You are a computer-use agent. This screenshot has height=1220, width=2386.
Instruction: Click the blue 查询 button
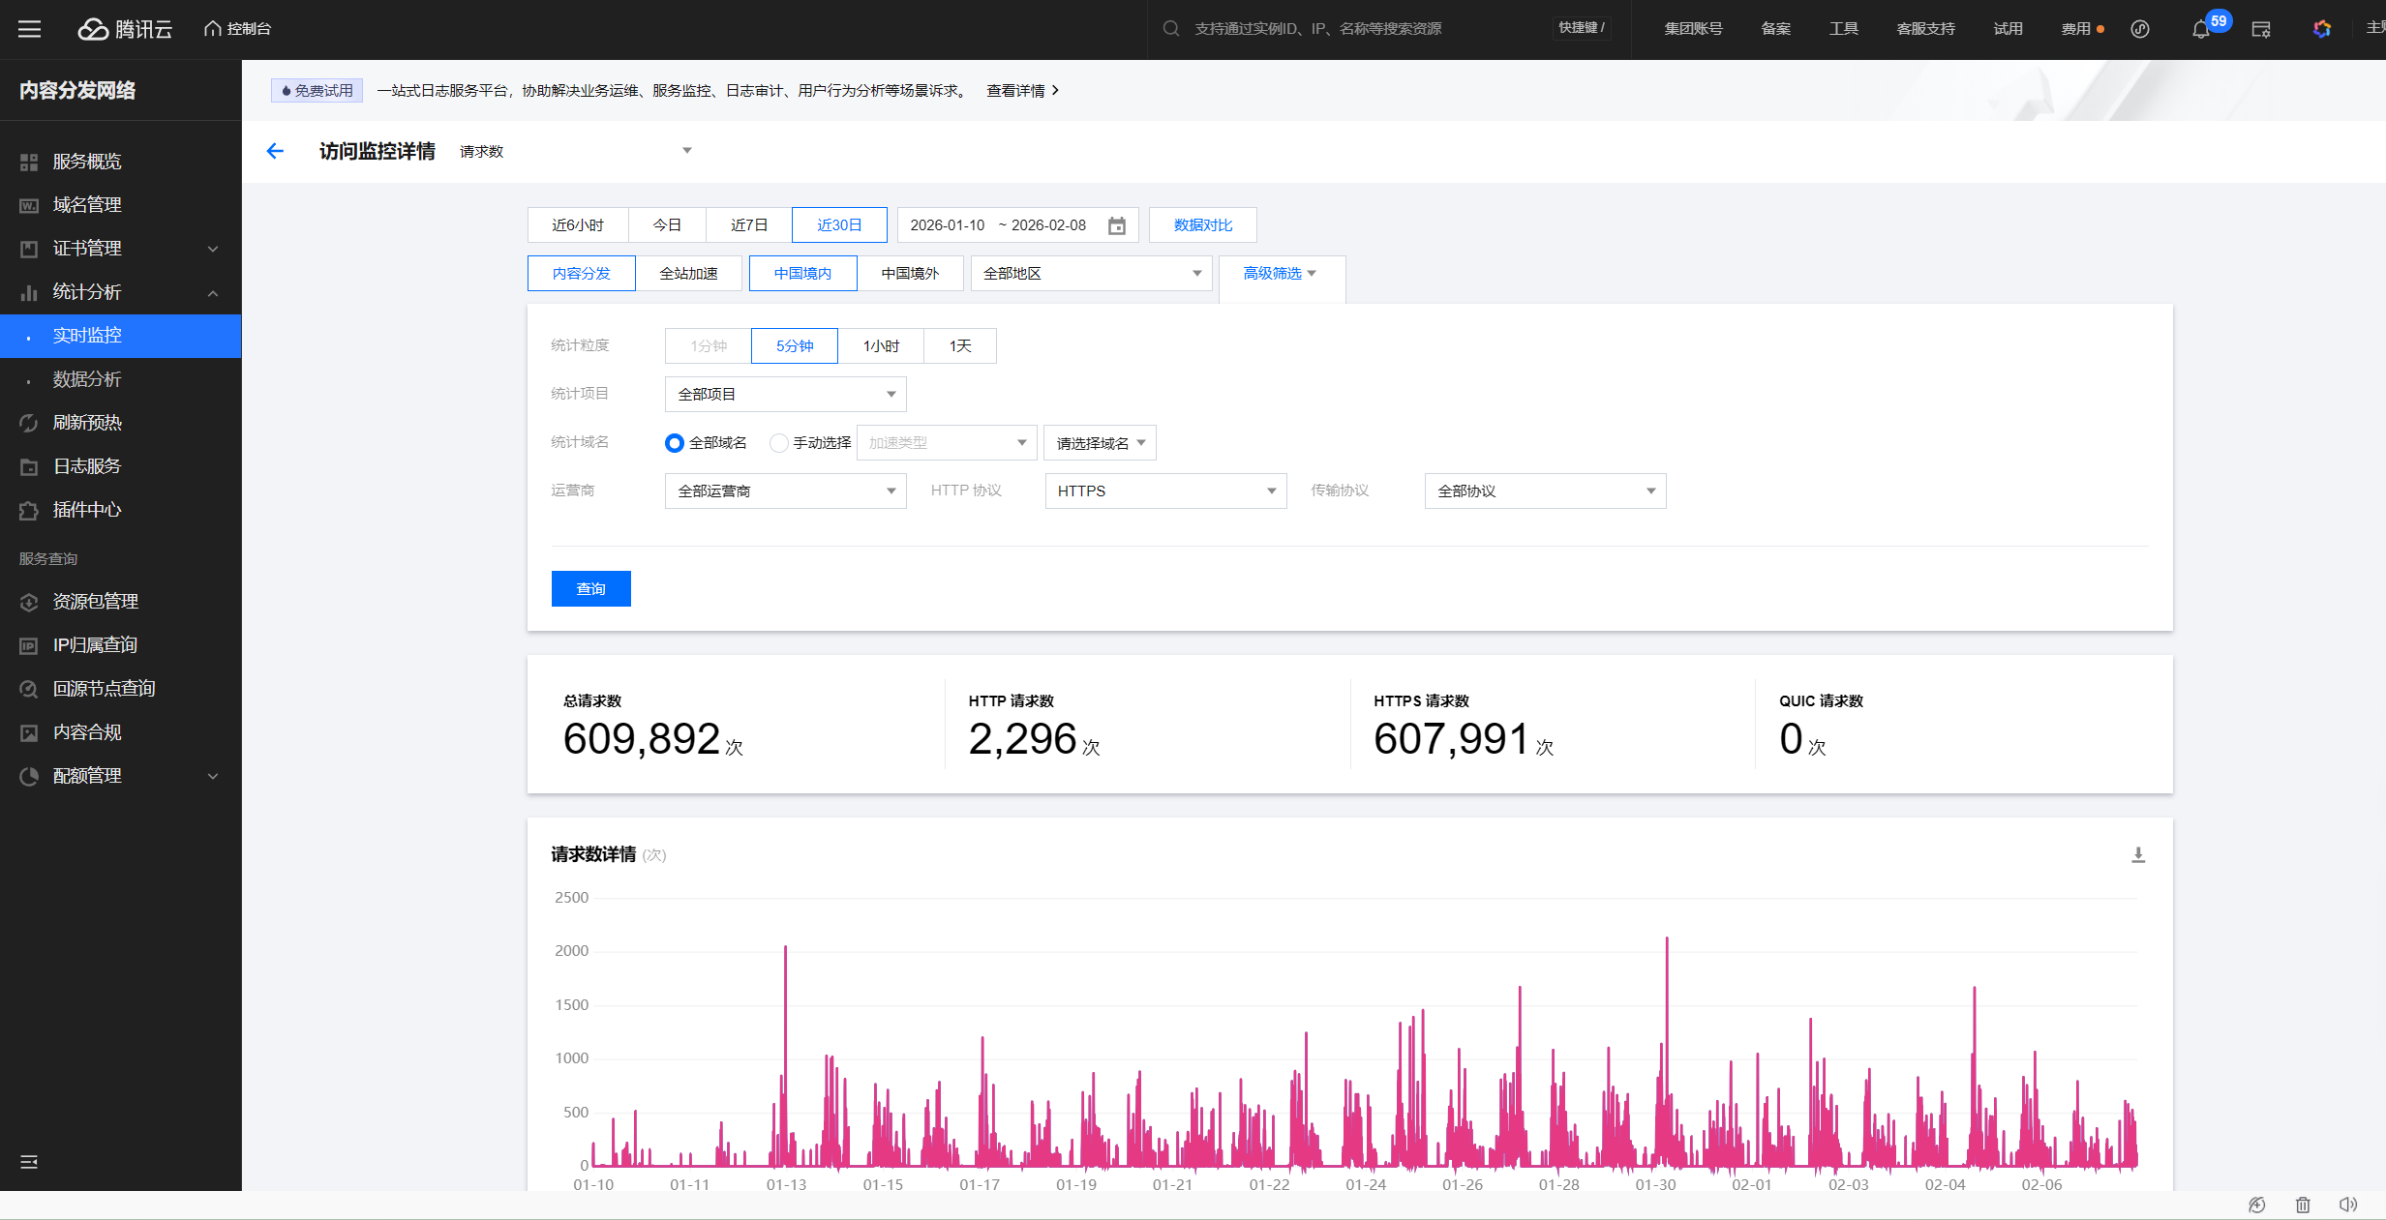pyautogui.click(x=590, y=589)
